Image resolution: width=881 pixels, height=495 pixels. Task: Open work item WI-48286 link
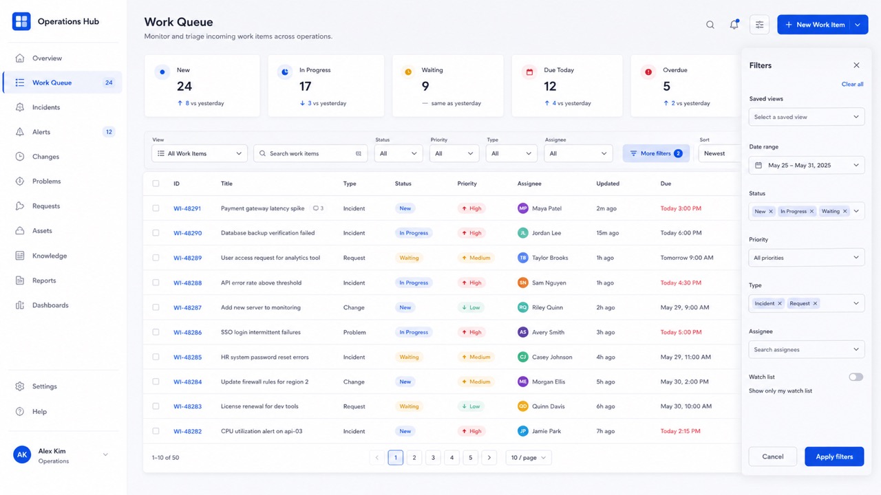pyautogui.click(x=187, y=332)
